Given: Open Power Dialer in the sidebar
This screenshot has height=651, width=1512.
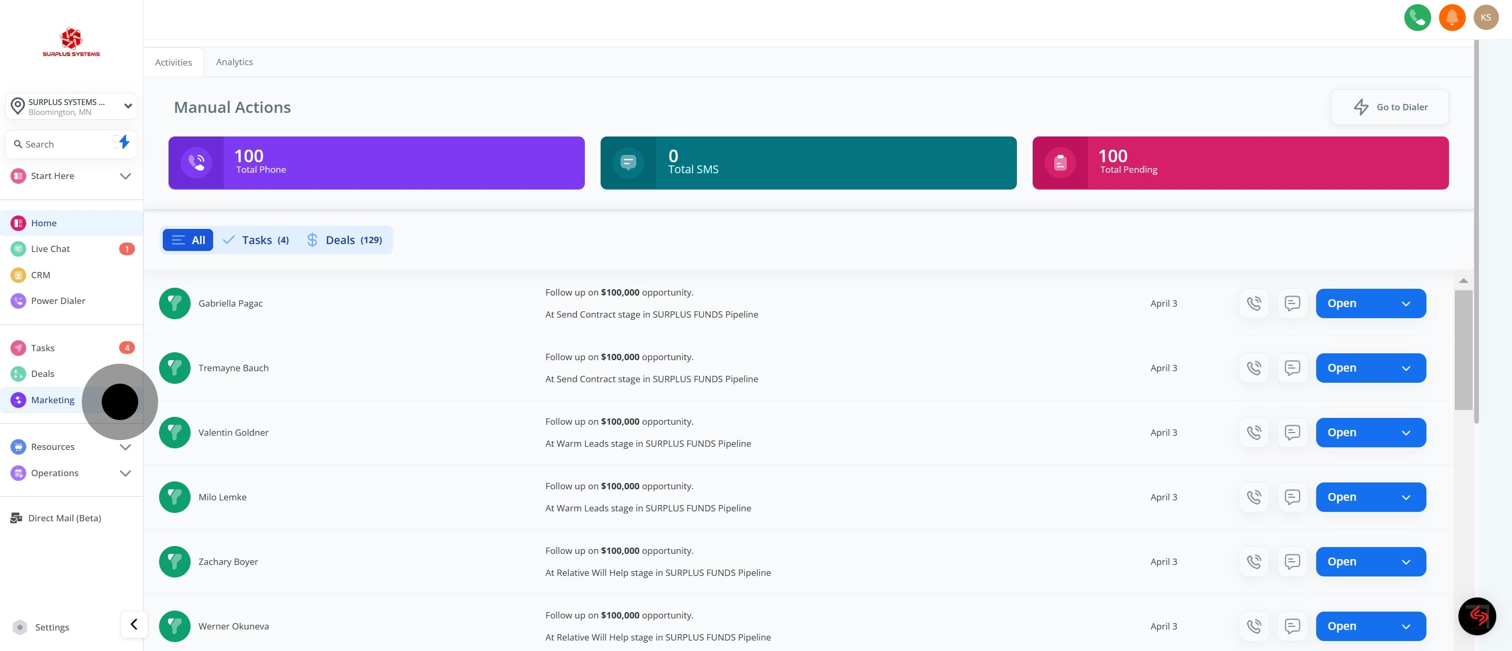Looking at the screenshot, I should coord(58,300).
